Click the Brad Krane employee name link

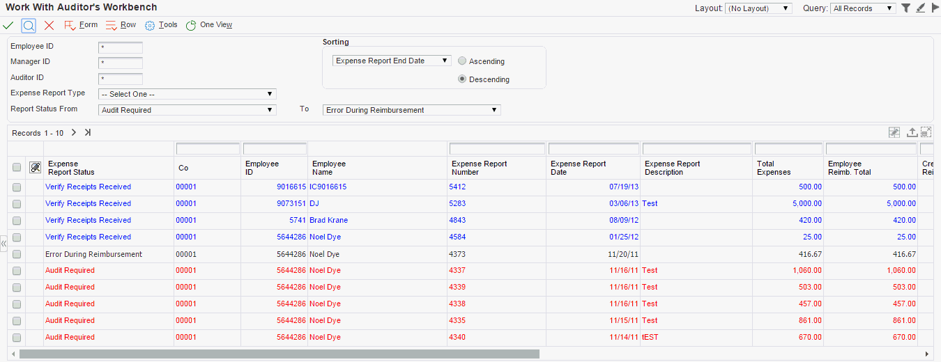[x=328, y=221]
